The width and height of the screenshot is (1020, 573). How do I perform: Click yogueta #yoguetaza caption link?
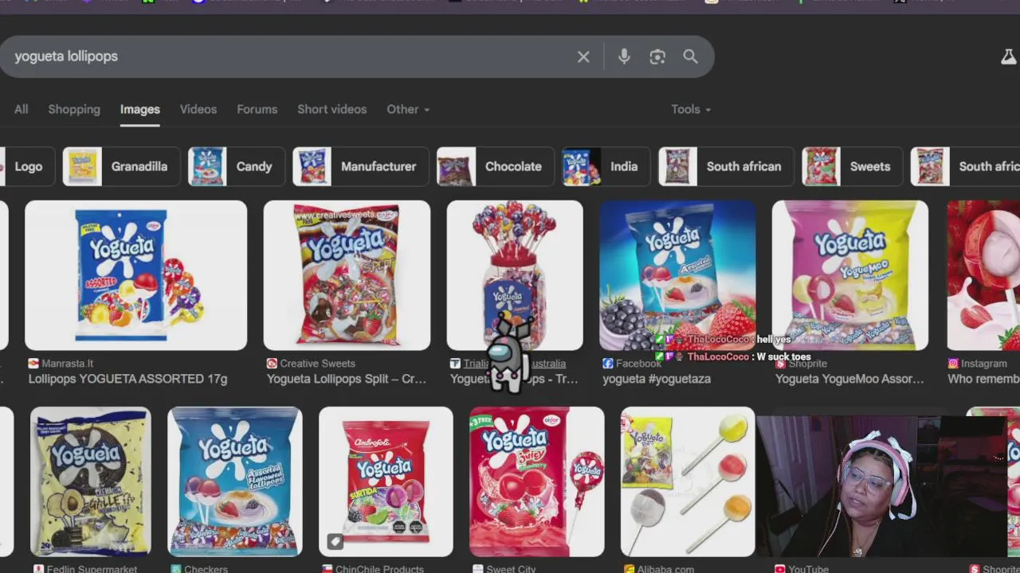pos(657,379)
